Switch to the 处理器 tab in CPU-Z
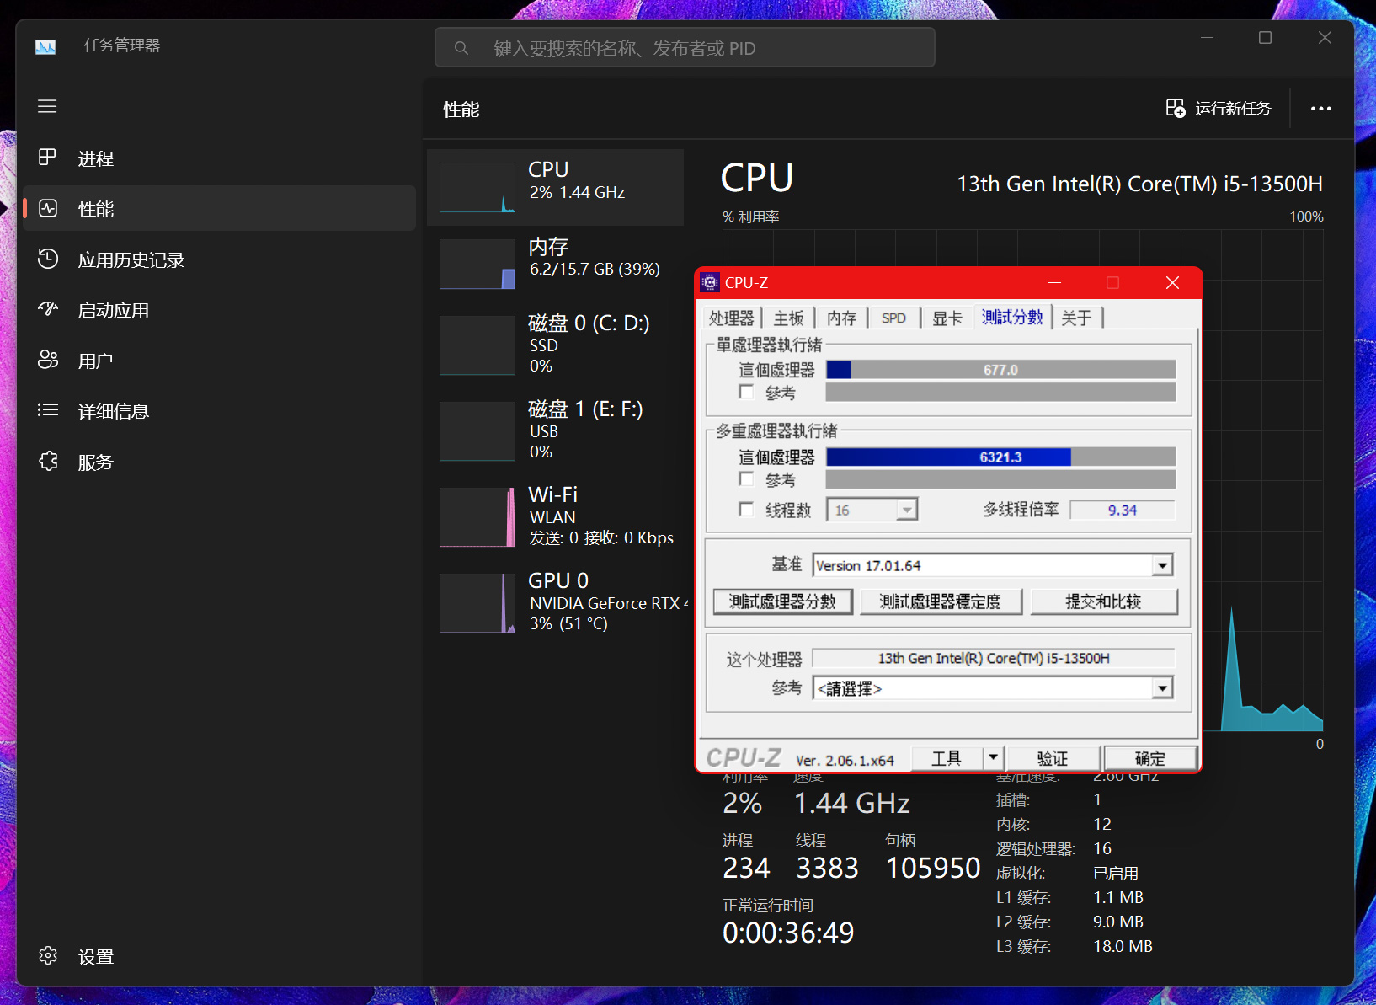The height and width of the screenshot is (1005, 1376). click(x=731, y=318)
